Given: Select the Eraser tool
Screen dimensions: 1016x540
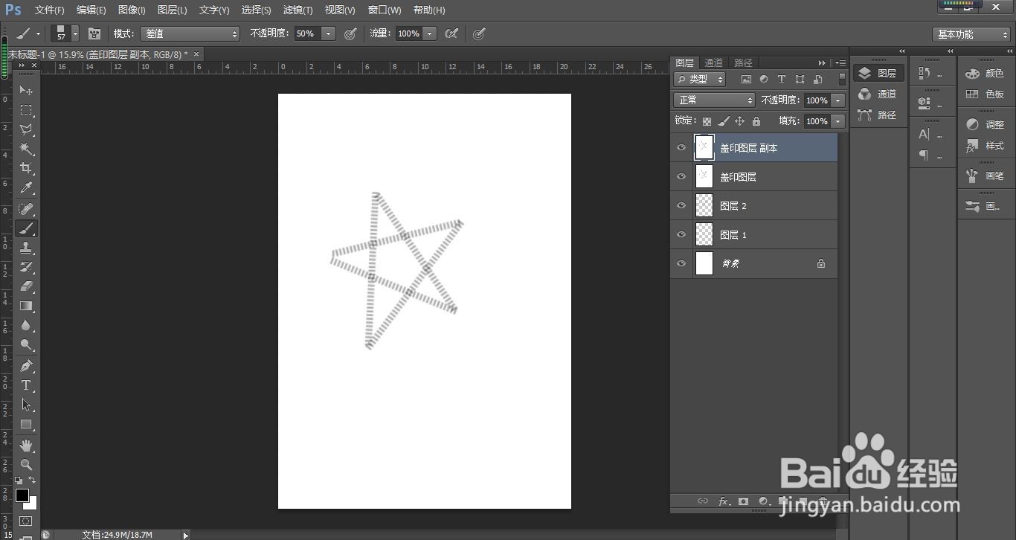Looking at the screenshot, I should tap(26, 286).
